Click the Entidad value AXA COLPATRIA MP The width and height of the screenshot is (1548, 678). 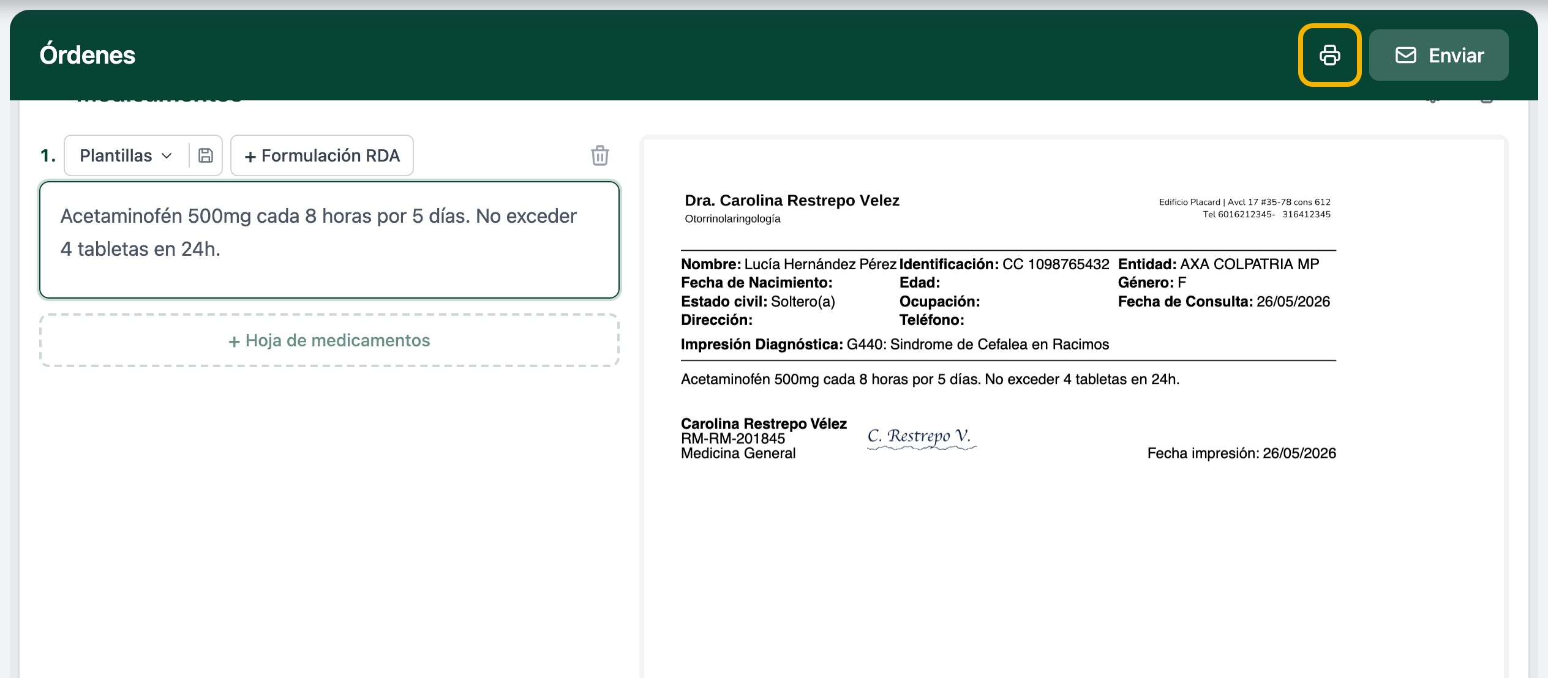click(1249, 264)
